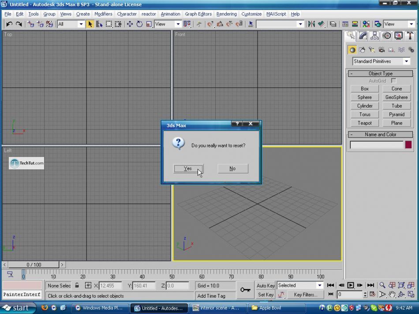Toggle Absolute/Offset transform type-in mode

tap(88, 285)
